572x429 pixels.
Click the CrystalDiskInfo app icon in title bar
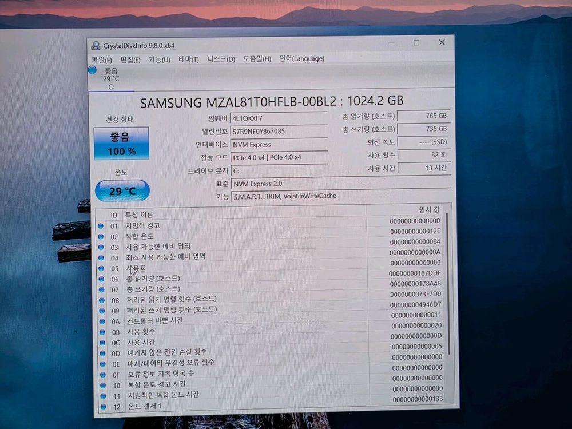96,46
